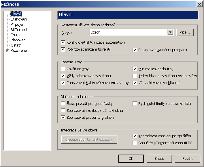Toggle Zobrazovat procenta graficky checkbox
204x167 pixels.
tap(63, 118)
